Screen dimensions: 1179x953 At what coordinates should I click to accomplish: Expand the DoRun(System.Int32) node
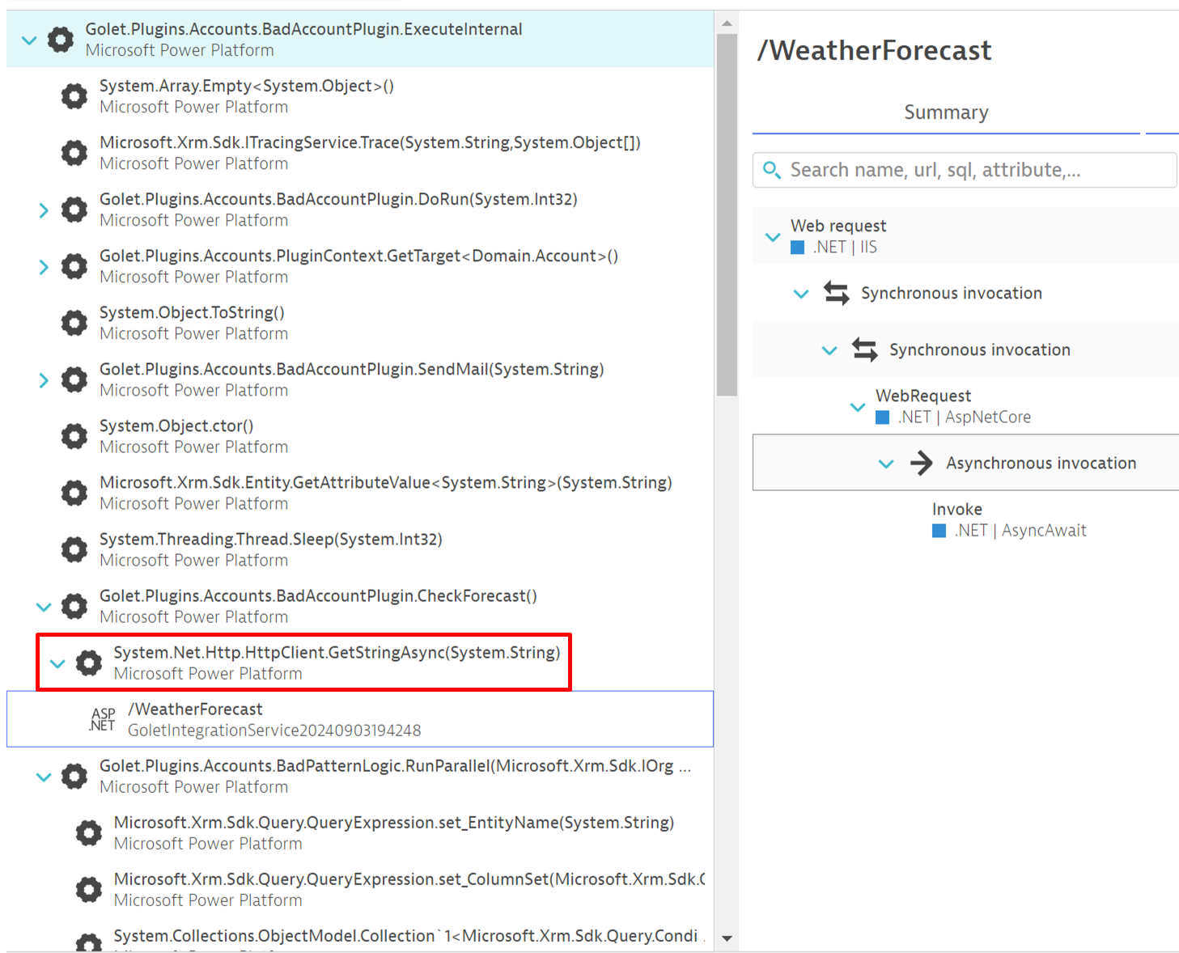point(44,210)
